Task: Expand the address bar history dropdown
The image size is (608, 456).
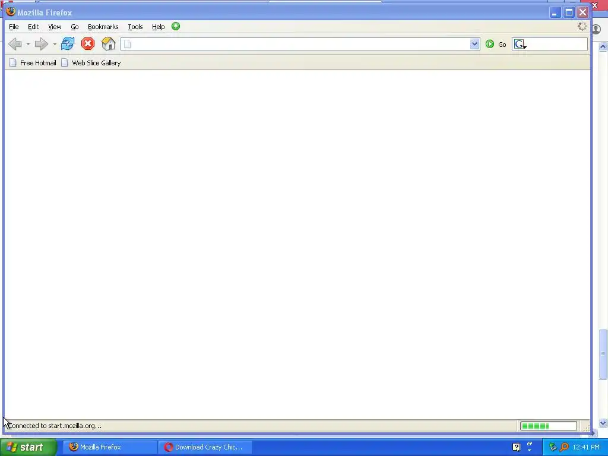Action: (x=474, y=44)
